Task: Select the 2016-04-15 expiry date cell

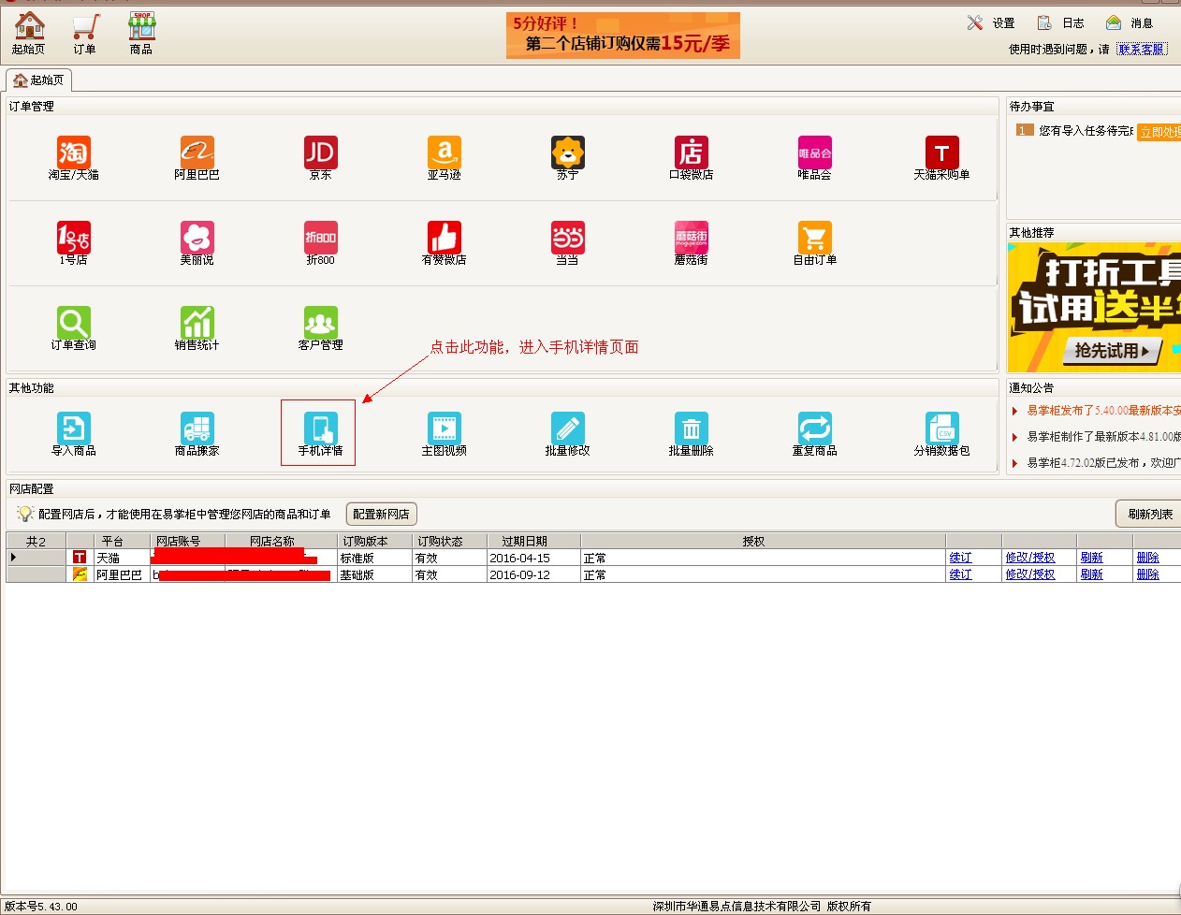Action: (x=534, y=558)
